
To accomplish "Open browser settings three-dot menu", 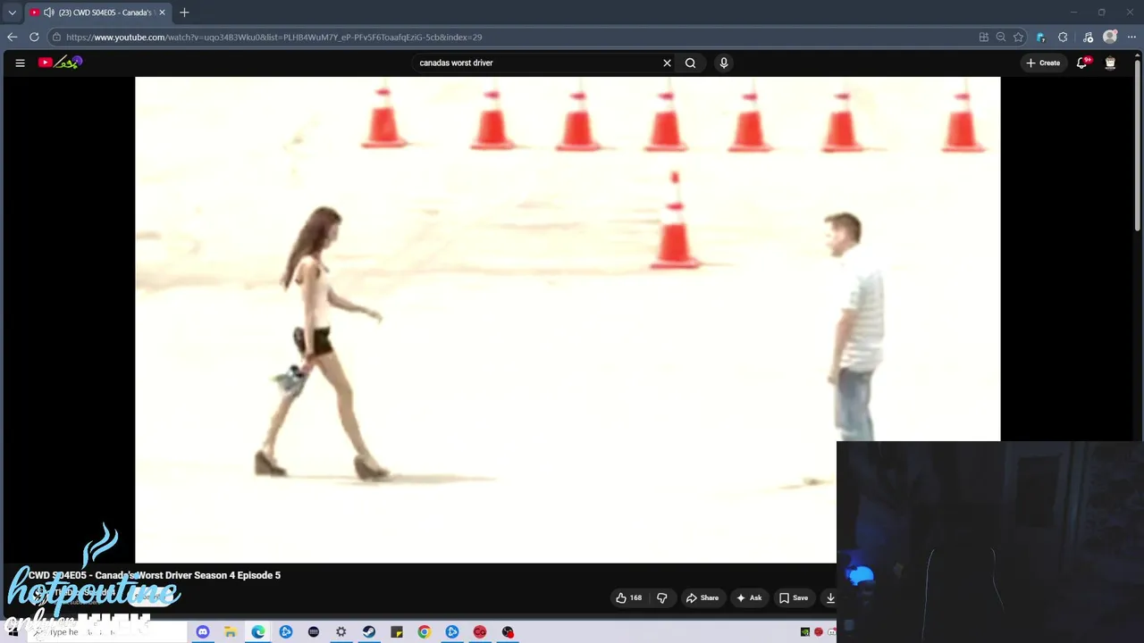I will point(1131,37).
